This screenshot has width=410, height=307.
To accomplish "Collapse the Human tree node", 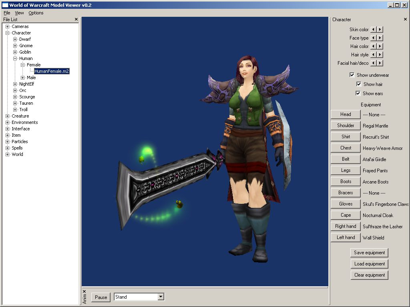I will coord(15,58).
